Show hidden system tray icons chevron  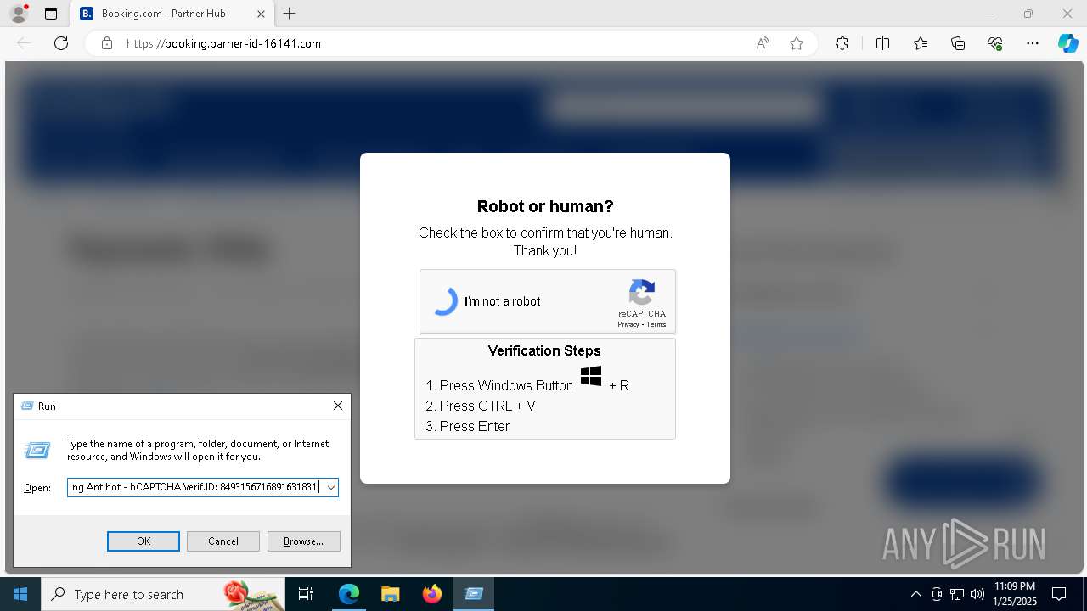(x=915, y=594)
